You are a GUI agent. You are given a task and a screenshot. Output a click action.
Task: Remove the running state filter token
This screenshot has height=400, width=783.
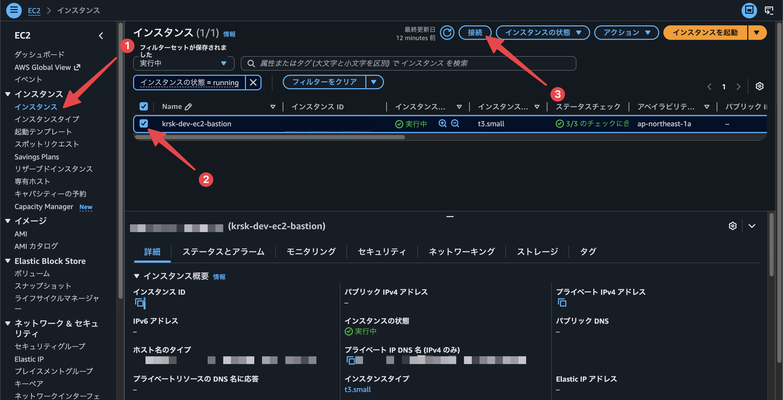tap(253, 82)
